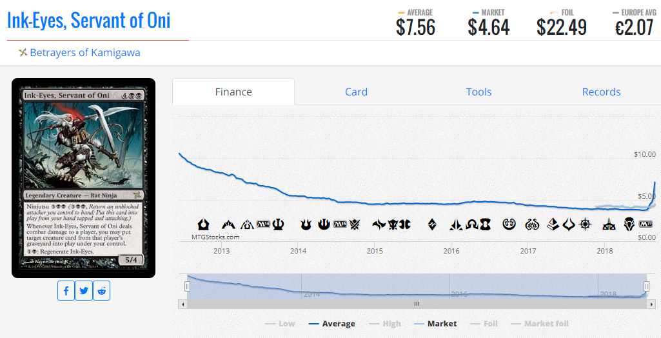Image resolution: width=661 pixels, height=338 pixels.
Task: Switch to the Card tab
Action: (x=356, y=92)
